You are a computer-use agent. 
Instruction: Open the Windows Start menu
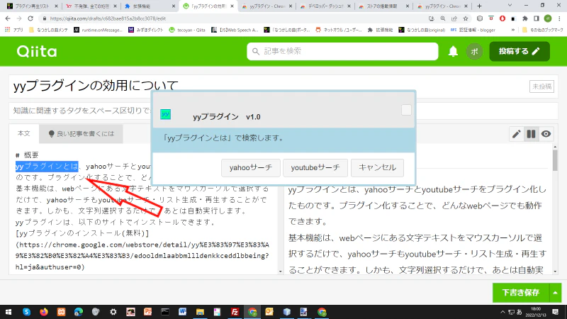tap(9, 312)
